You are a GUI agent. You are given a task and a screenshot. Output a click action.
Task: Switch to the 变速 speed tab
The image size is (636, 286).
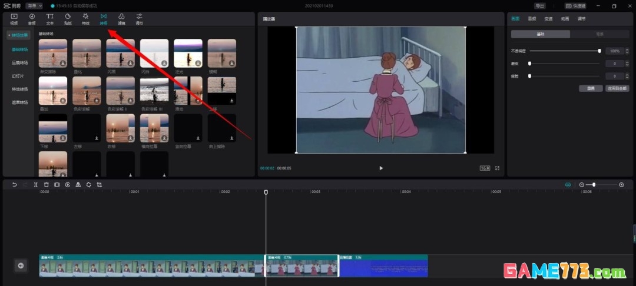click(x=548, y=19)
